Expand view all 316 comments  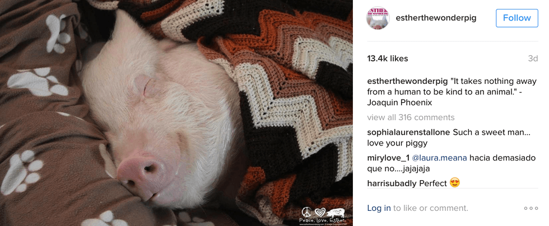[411, 117]
